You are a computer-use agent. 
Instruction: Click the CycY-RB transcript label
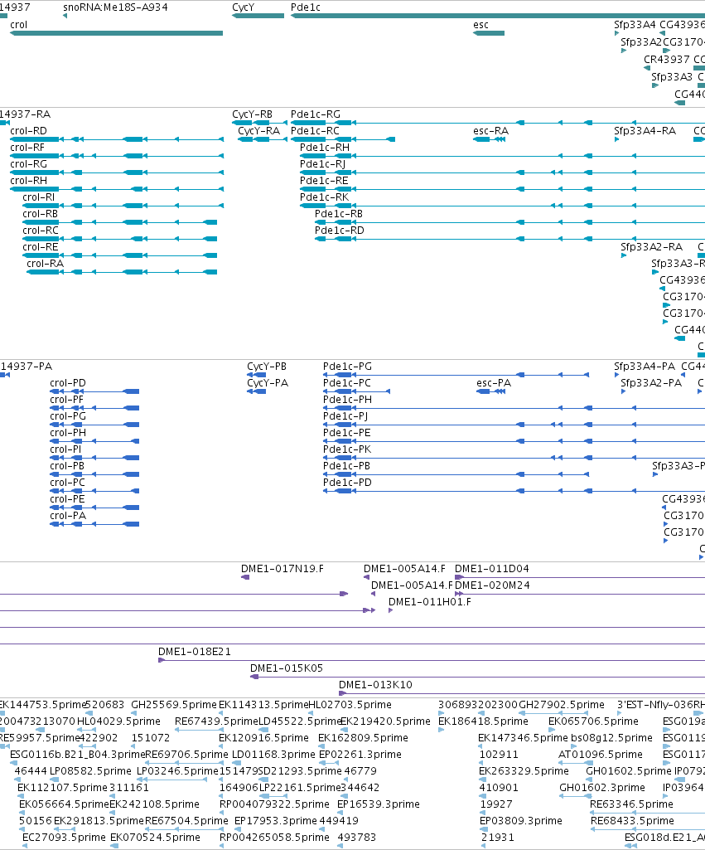[x=253, y=114]
